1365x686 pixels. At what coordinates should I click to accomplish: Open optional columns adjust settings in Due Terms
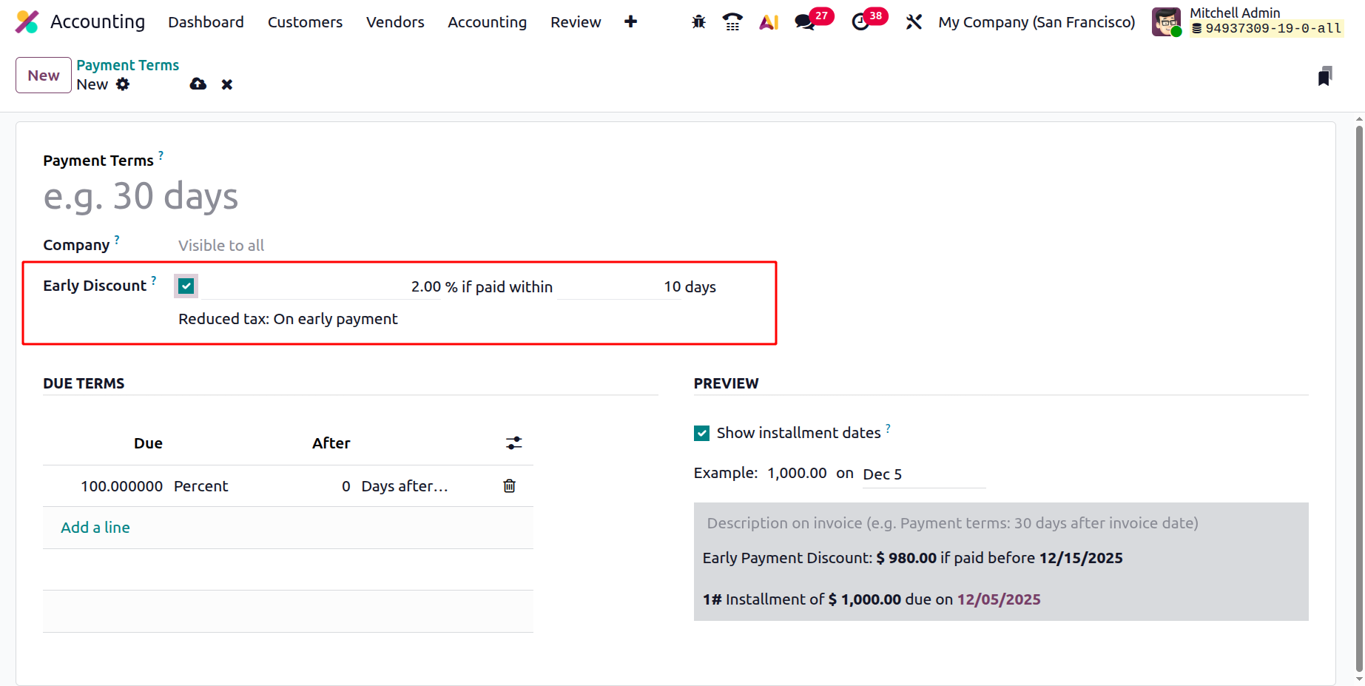pyautogui.click(x=513, y=443)
